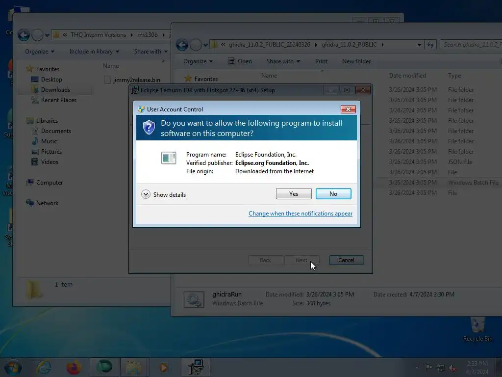
Task: Select jimmy2release.bin file
Action: tap(132, 80)
